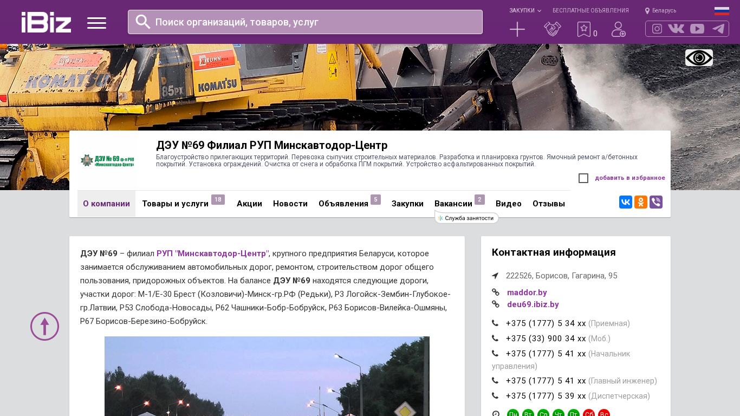The height and width of the screenshot is (416, 740).
Task: Click the scroll-to-top arrow circle
Action: pos(44,326)
